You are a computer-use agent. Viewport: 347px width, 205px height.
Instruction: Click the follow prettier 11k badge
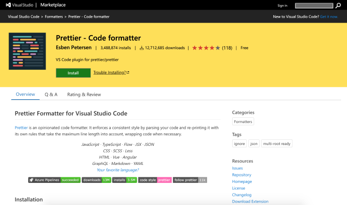click(x=190, y=180)
